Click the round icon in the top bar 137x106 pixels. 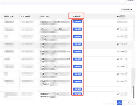123,1
